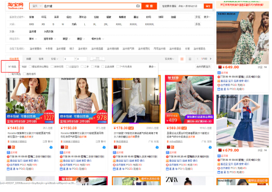Click the Taobao logo

coord(16,6)
